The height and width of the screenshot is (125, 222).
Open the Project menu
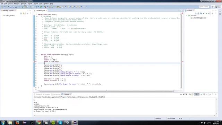click(36, 4)
